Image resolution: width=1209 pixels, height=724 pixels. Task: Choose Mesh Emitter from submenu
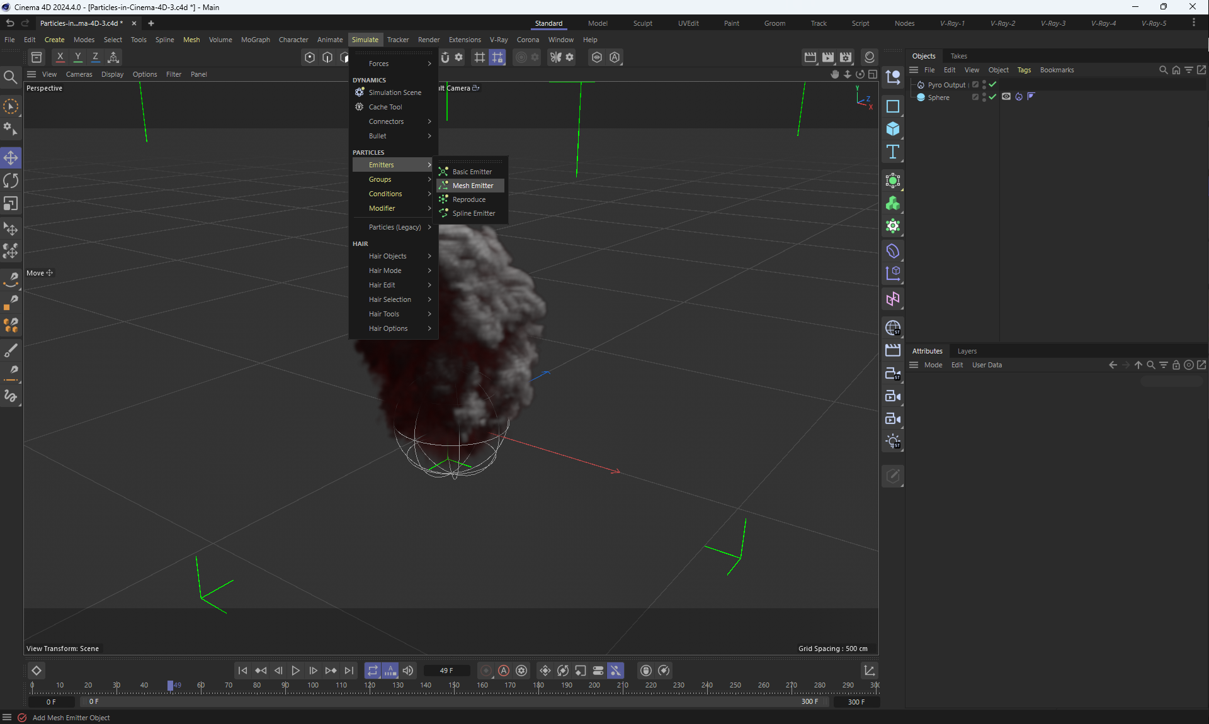click(472, 186)
